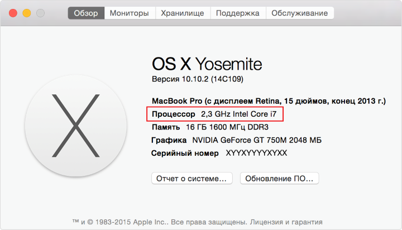The image size is (402, 230).
Task: Click the Память 16 ГБ line
Action: pos(210,127)
